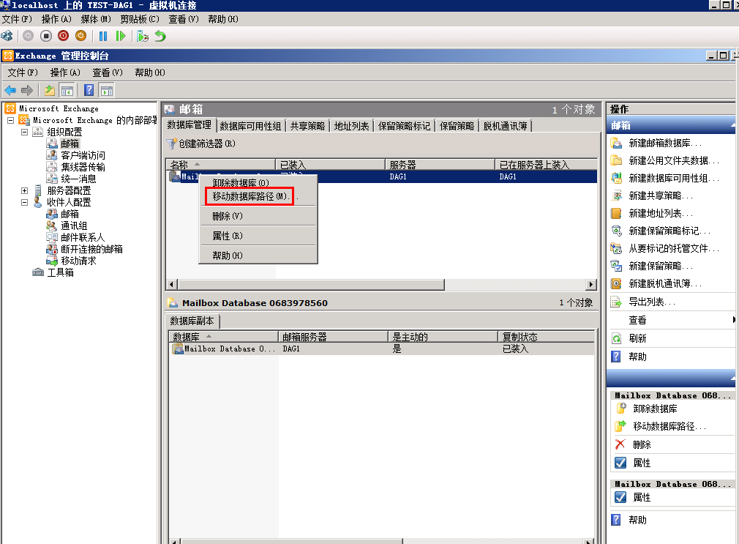Click 新建公用文件夹数据 action
This screenshot has height=544, width=739.
tap(673, 160)
